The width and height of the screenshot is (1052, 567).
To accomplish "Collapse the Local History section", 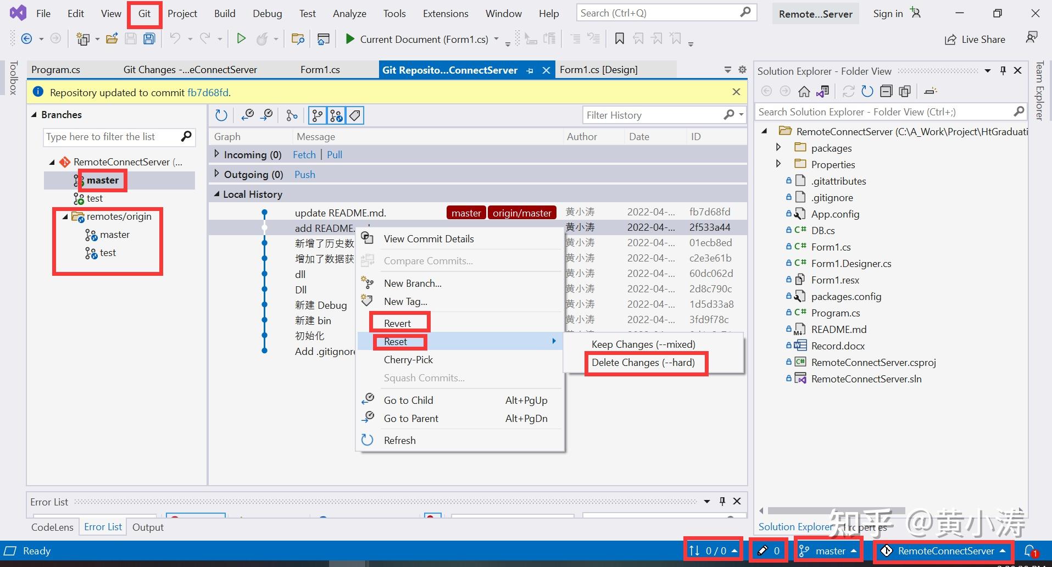I will point(216,194).
